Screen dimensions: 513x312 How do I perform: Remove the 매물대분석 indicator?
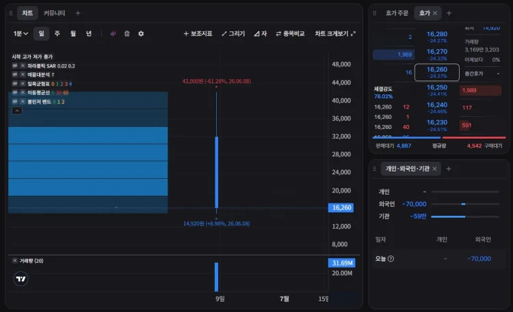click(23, 74)
